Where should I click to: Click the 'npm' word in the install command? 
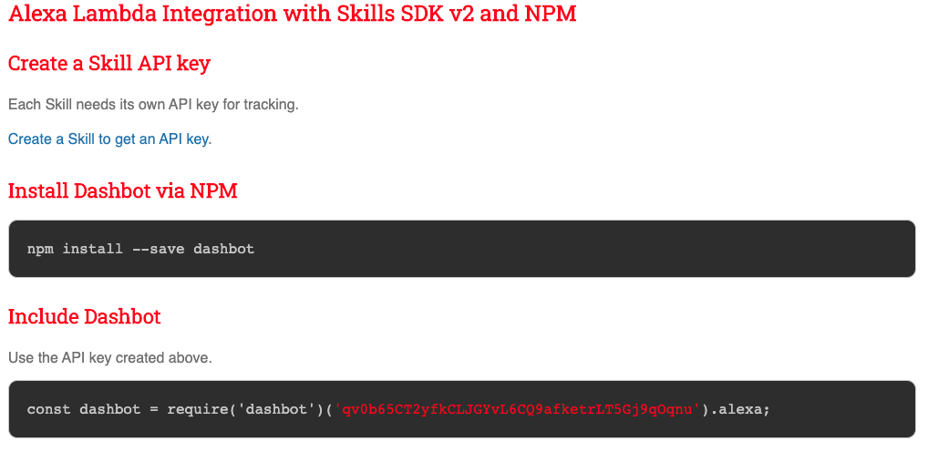[x=40, y=249]
